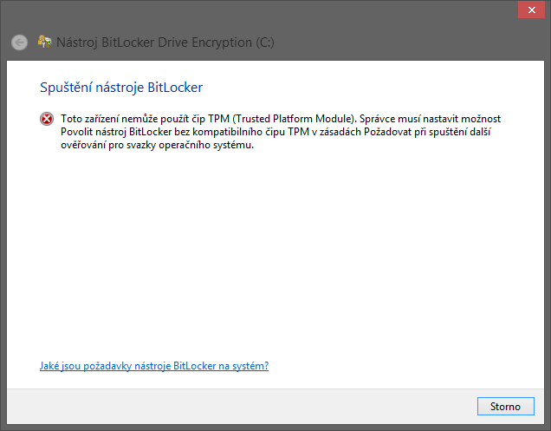551x431 pixels.
Task: Click the Storno button
Action: (x=505, y=406)
